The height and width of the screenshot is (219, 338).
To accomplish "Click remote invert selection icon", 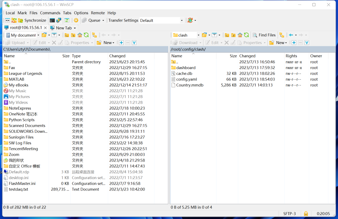I will coord(307,42).
